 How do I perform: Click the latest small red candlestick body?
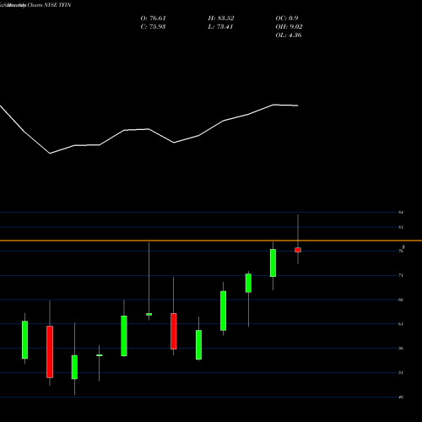click(298, 250)
